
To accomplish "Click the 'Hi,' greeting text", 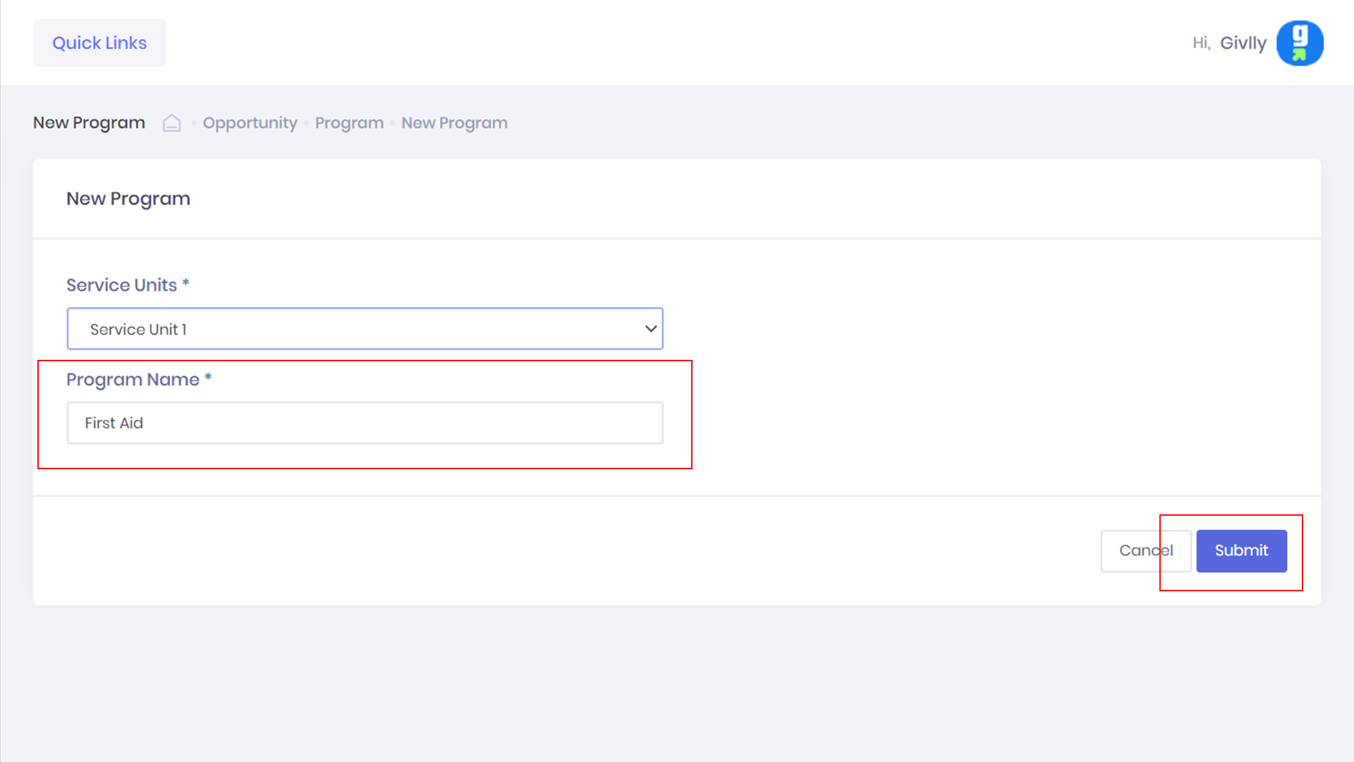I will coord(1201,43).
